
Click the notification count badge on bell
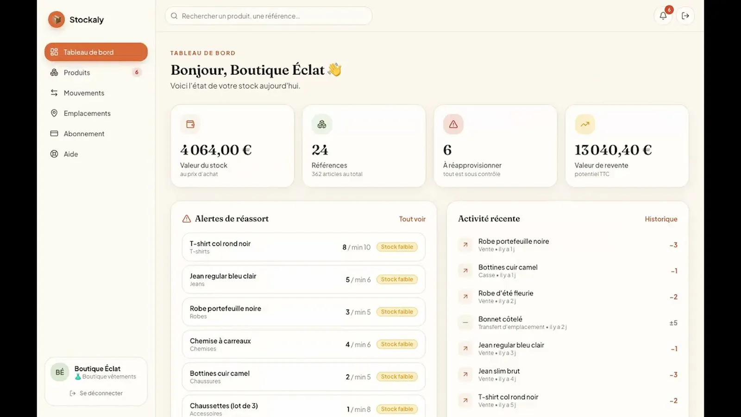(669, 10)
